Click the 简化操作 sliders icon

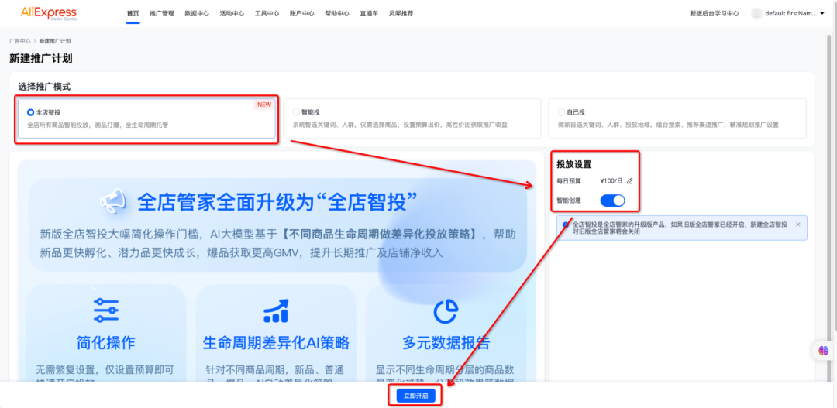(x=105, y=310)
